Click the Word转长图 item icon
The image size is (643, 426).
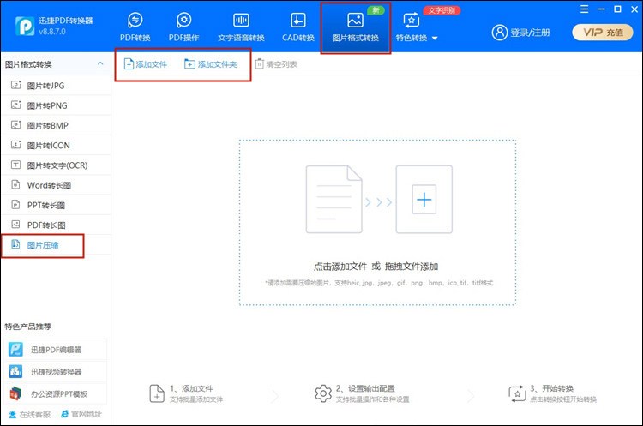tap(15, 184)
